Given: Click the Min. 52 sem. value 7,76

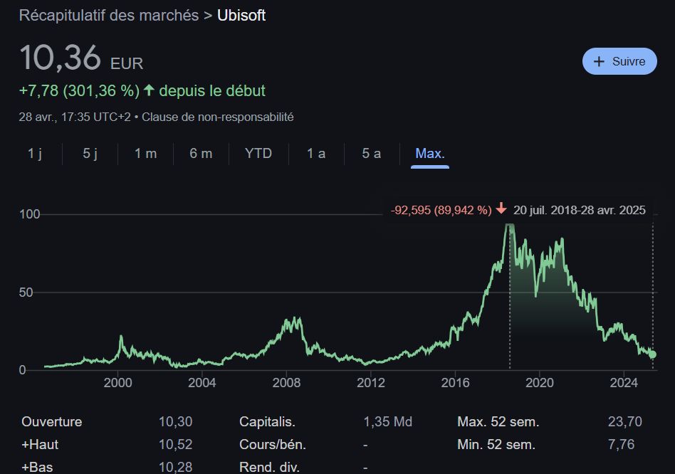Looking at the screenshot, I should point(621,444).
